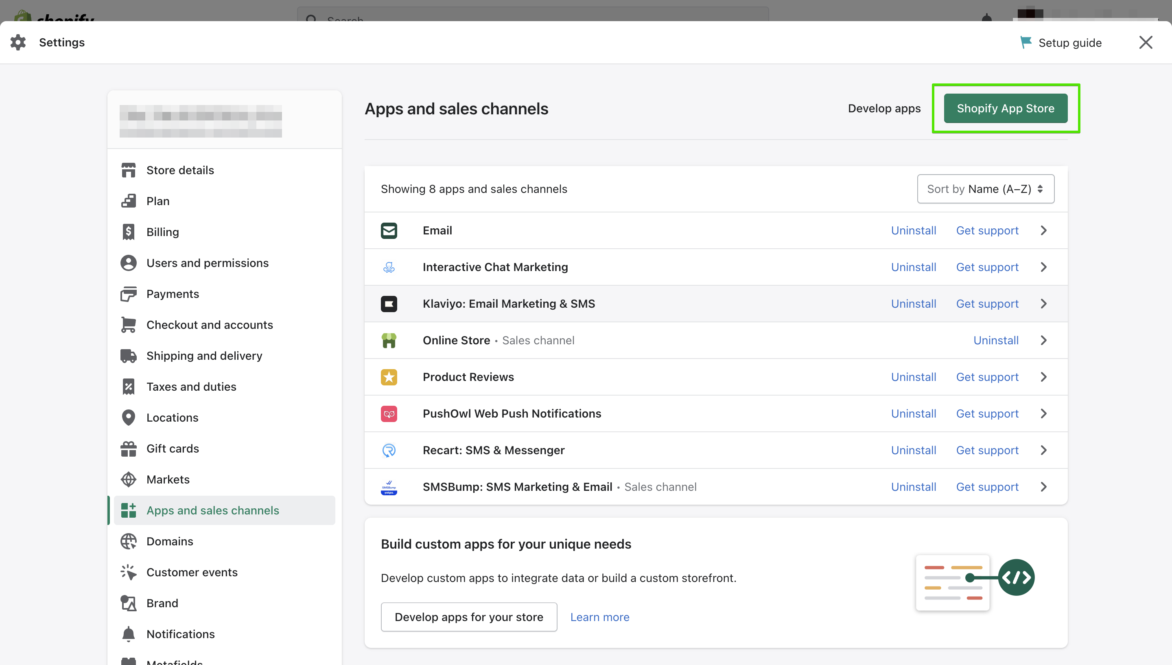Click the Locations pin icon
The height and width of the screenshot is (665, 1172).
click(x=128, y=418)
